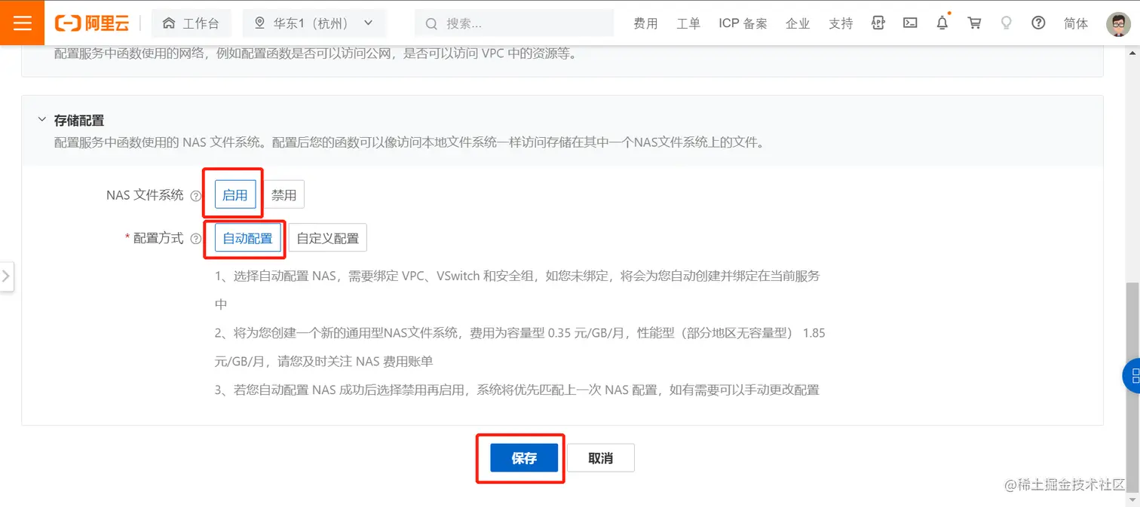Select 自定义配置 mode
1140x507 pixels.
327,238
